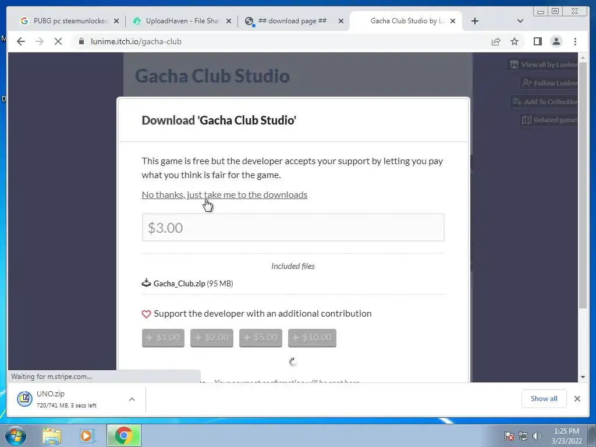
Task: Click Show all downloads button
Action: (x=544, y=399)
